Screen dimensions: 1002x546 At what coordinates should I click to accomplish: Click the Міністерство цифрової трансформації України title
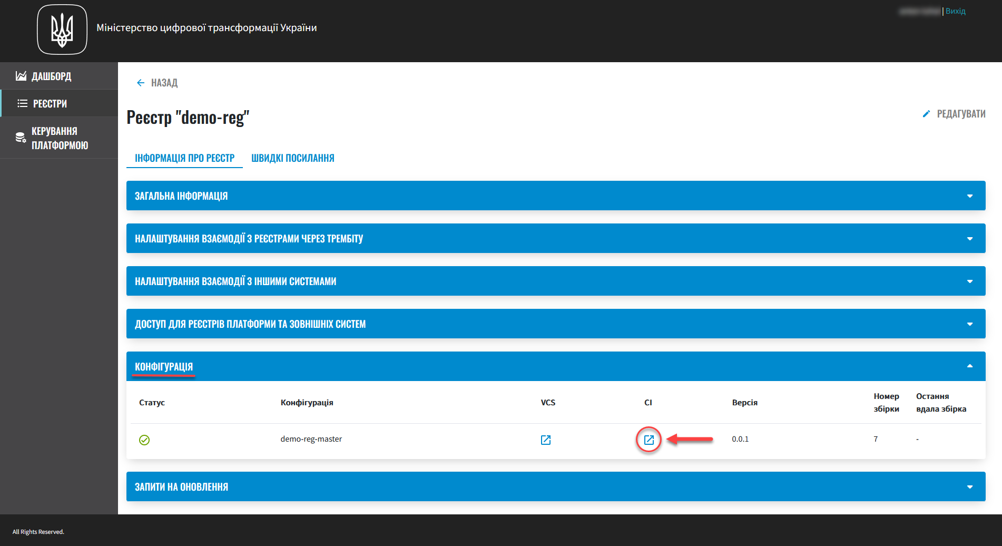207,28
